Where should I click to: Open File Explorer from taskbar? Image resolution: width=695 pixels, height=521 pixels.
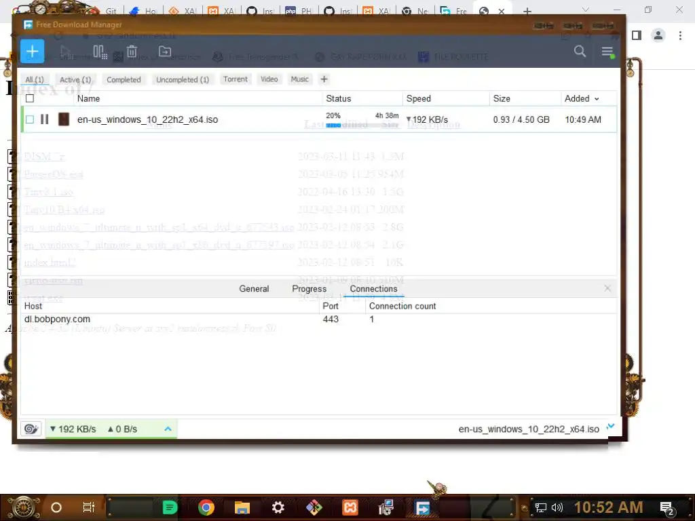242,507
